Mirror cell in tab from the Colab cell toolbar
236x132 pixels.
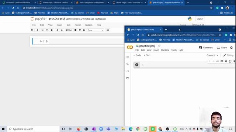pos(230,61)
